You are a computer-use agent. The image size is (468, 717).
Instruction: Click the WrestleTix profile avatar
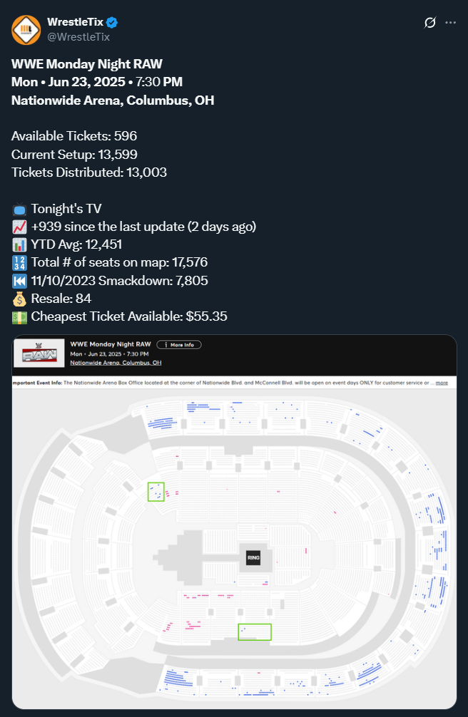point(26,29)
